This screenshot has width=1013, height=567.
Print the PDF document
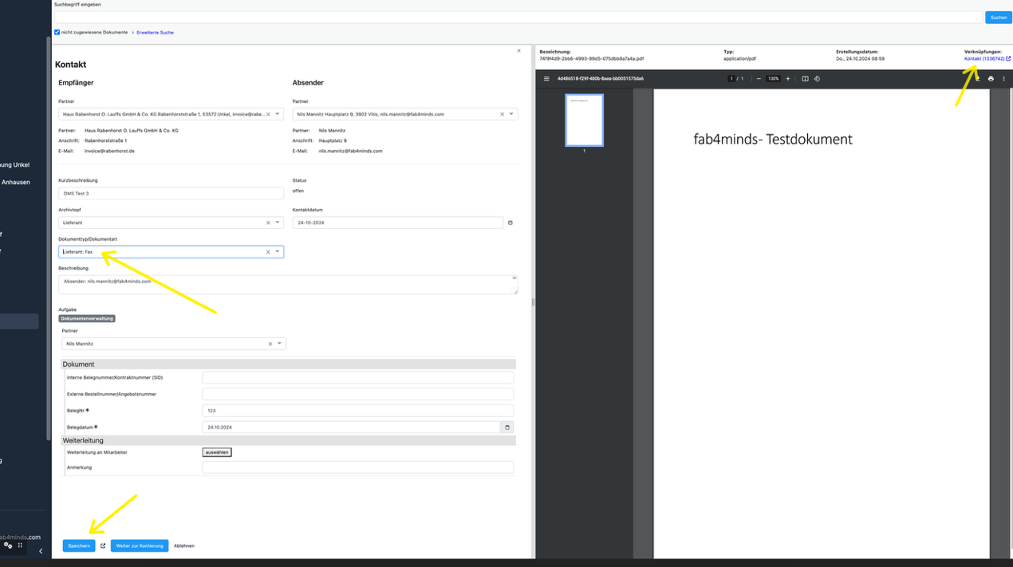click(991, 79)
